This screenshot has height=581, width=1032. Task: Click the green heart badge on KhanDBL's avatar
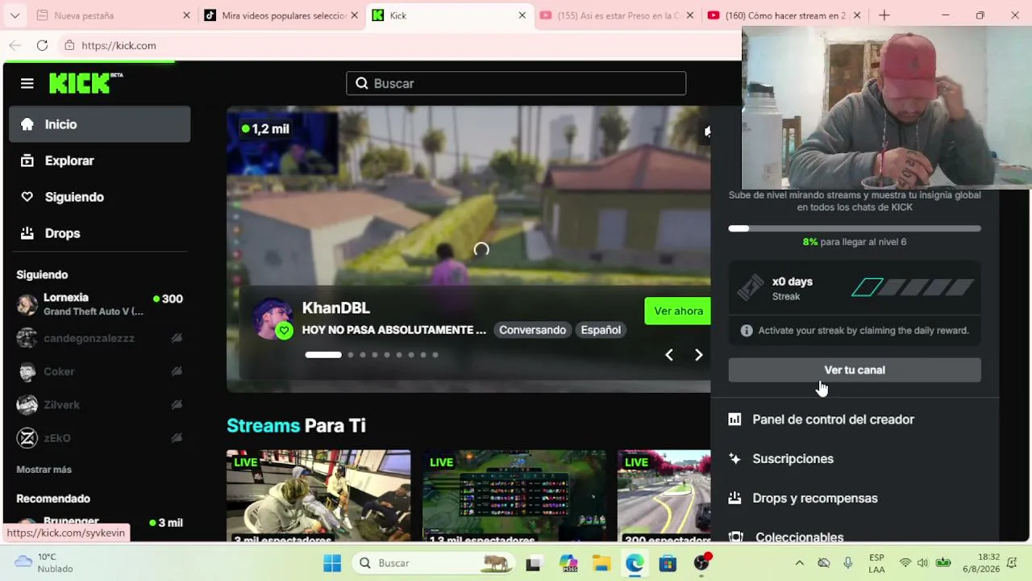284,330
